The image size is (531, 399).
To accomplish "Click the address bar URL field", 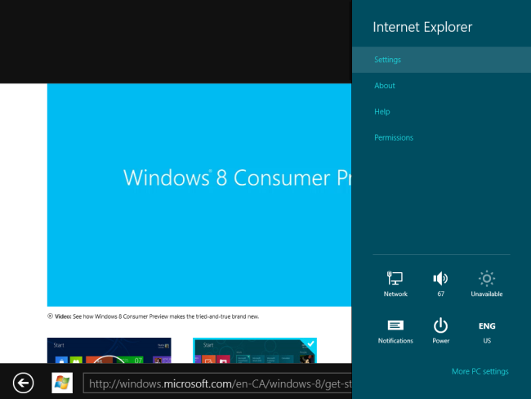I will click(217, 383).
